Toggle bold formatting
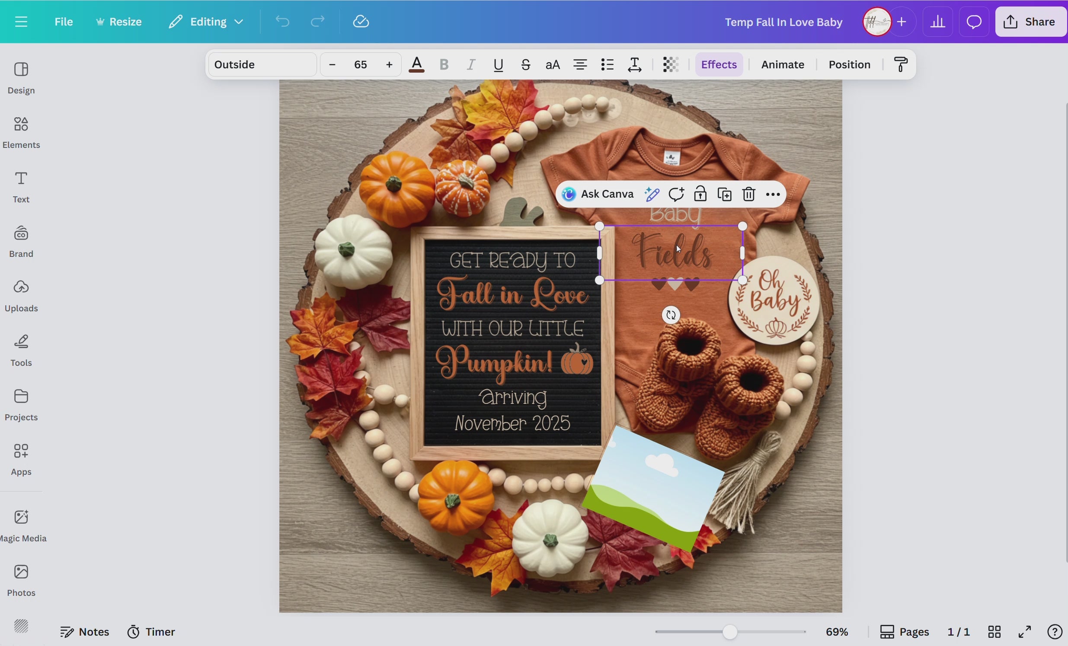The image size is (1068, 646). point(444,64)
